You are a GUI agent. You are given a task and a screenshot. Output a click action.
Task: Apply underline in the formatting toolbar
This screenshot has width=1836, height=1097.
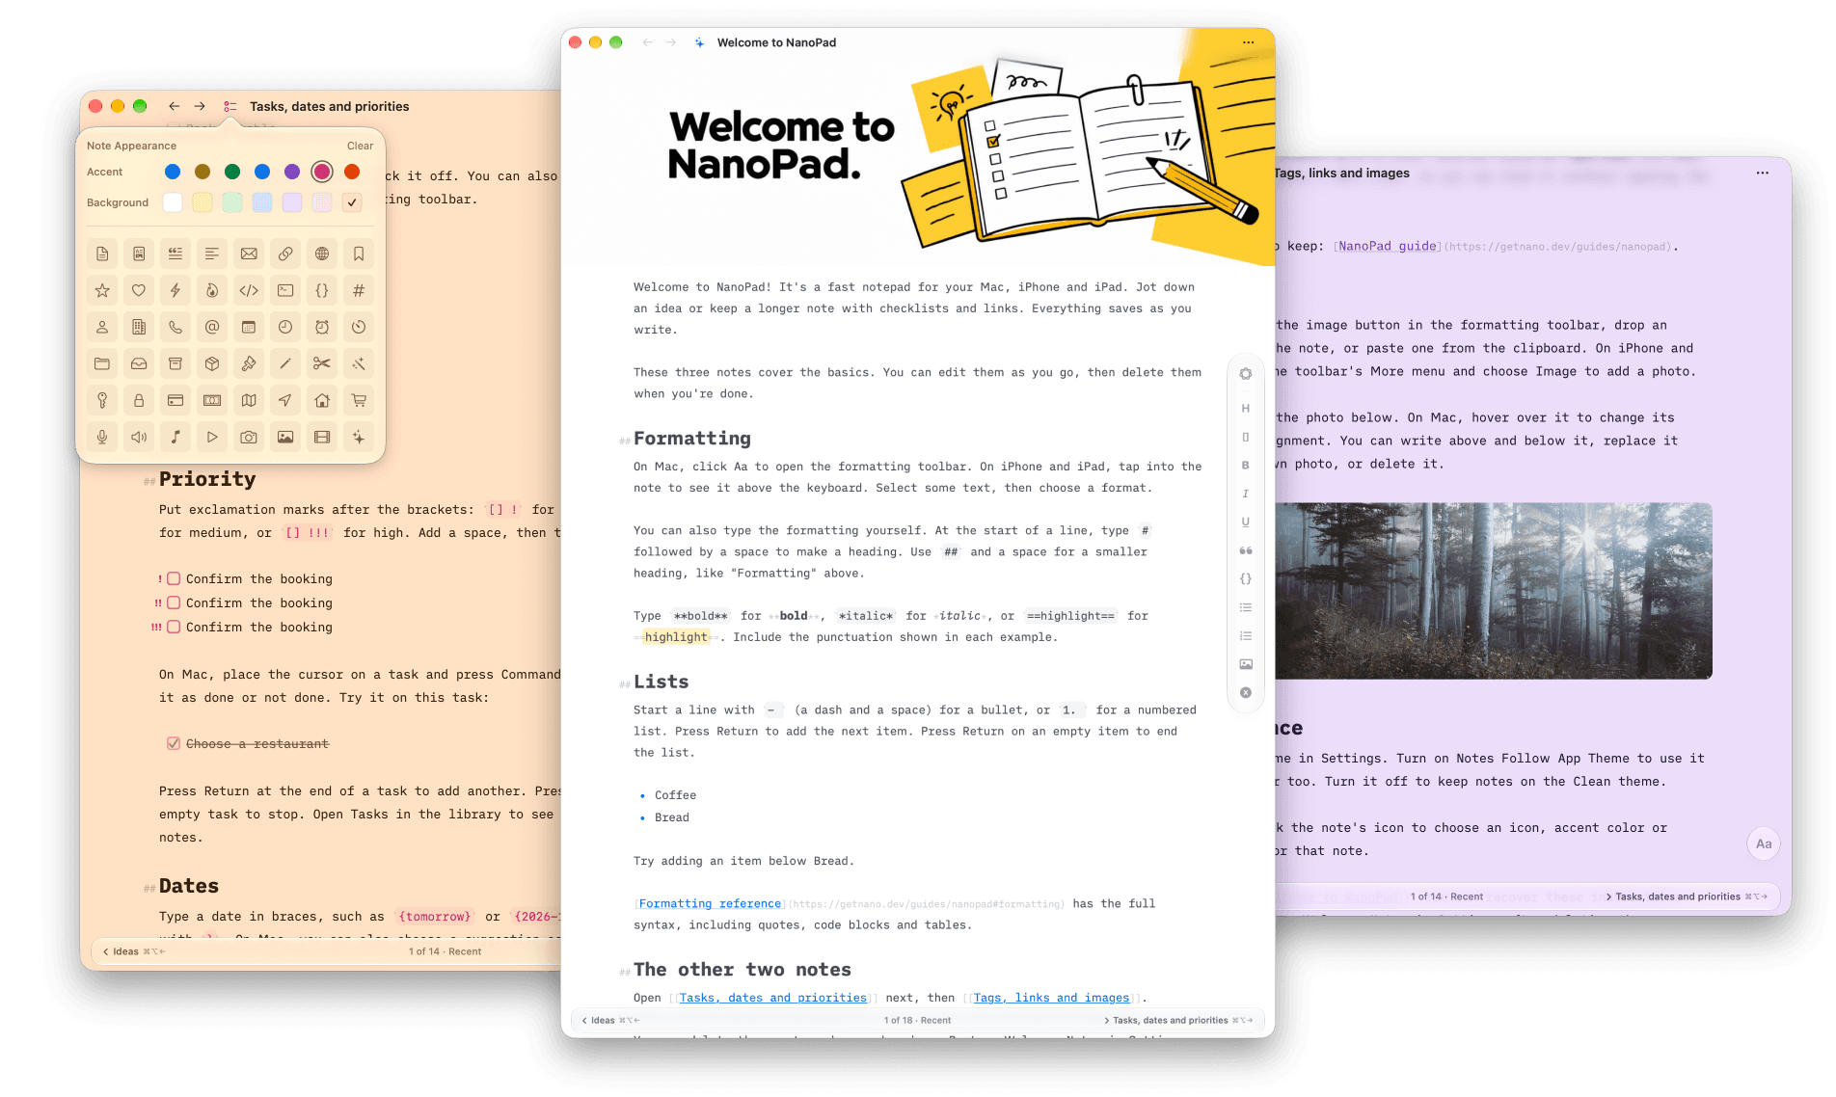click(1246, 522)
